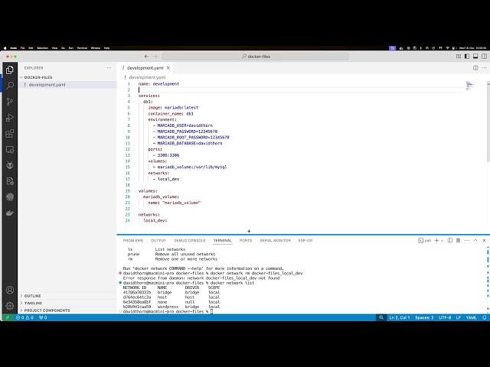Screen dimensions: 490x367
Task: Click the Wi-Fi icon in macOS menu bar
Action: click(x=447, y=48)
